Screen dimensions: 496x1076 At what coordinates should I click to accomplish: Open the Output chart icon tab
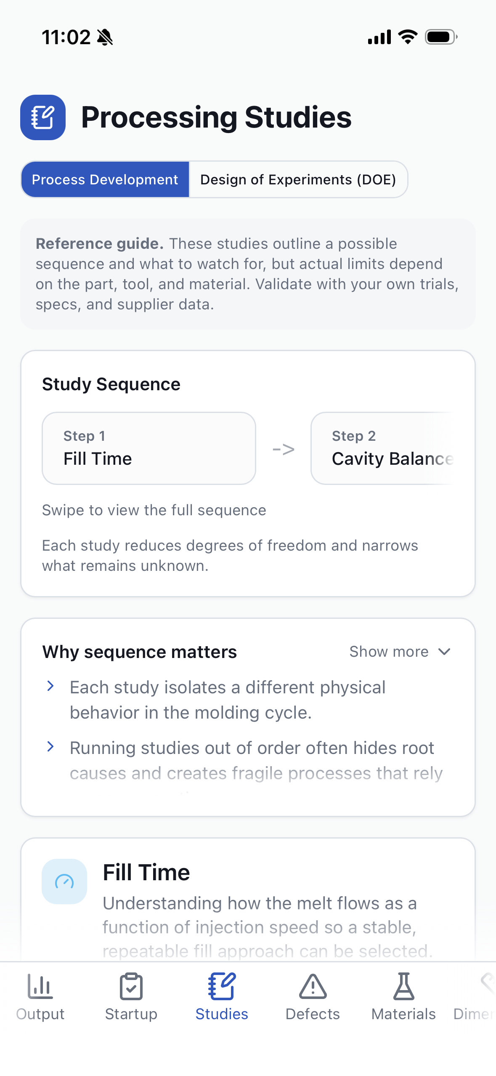pos(40,986)
